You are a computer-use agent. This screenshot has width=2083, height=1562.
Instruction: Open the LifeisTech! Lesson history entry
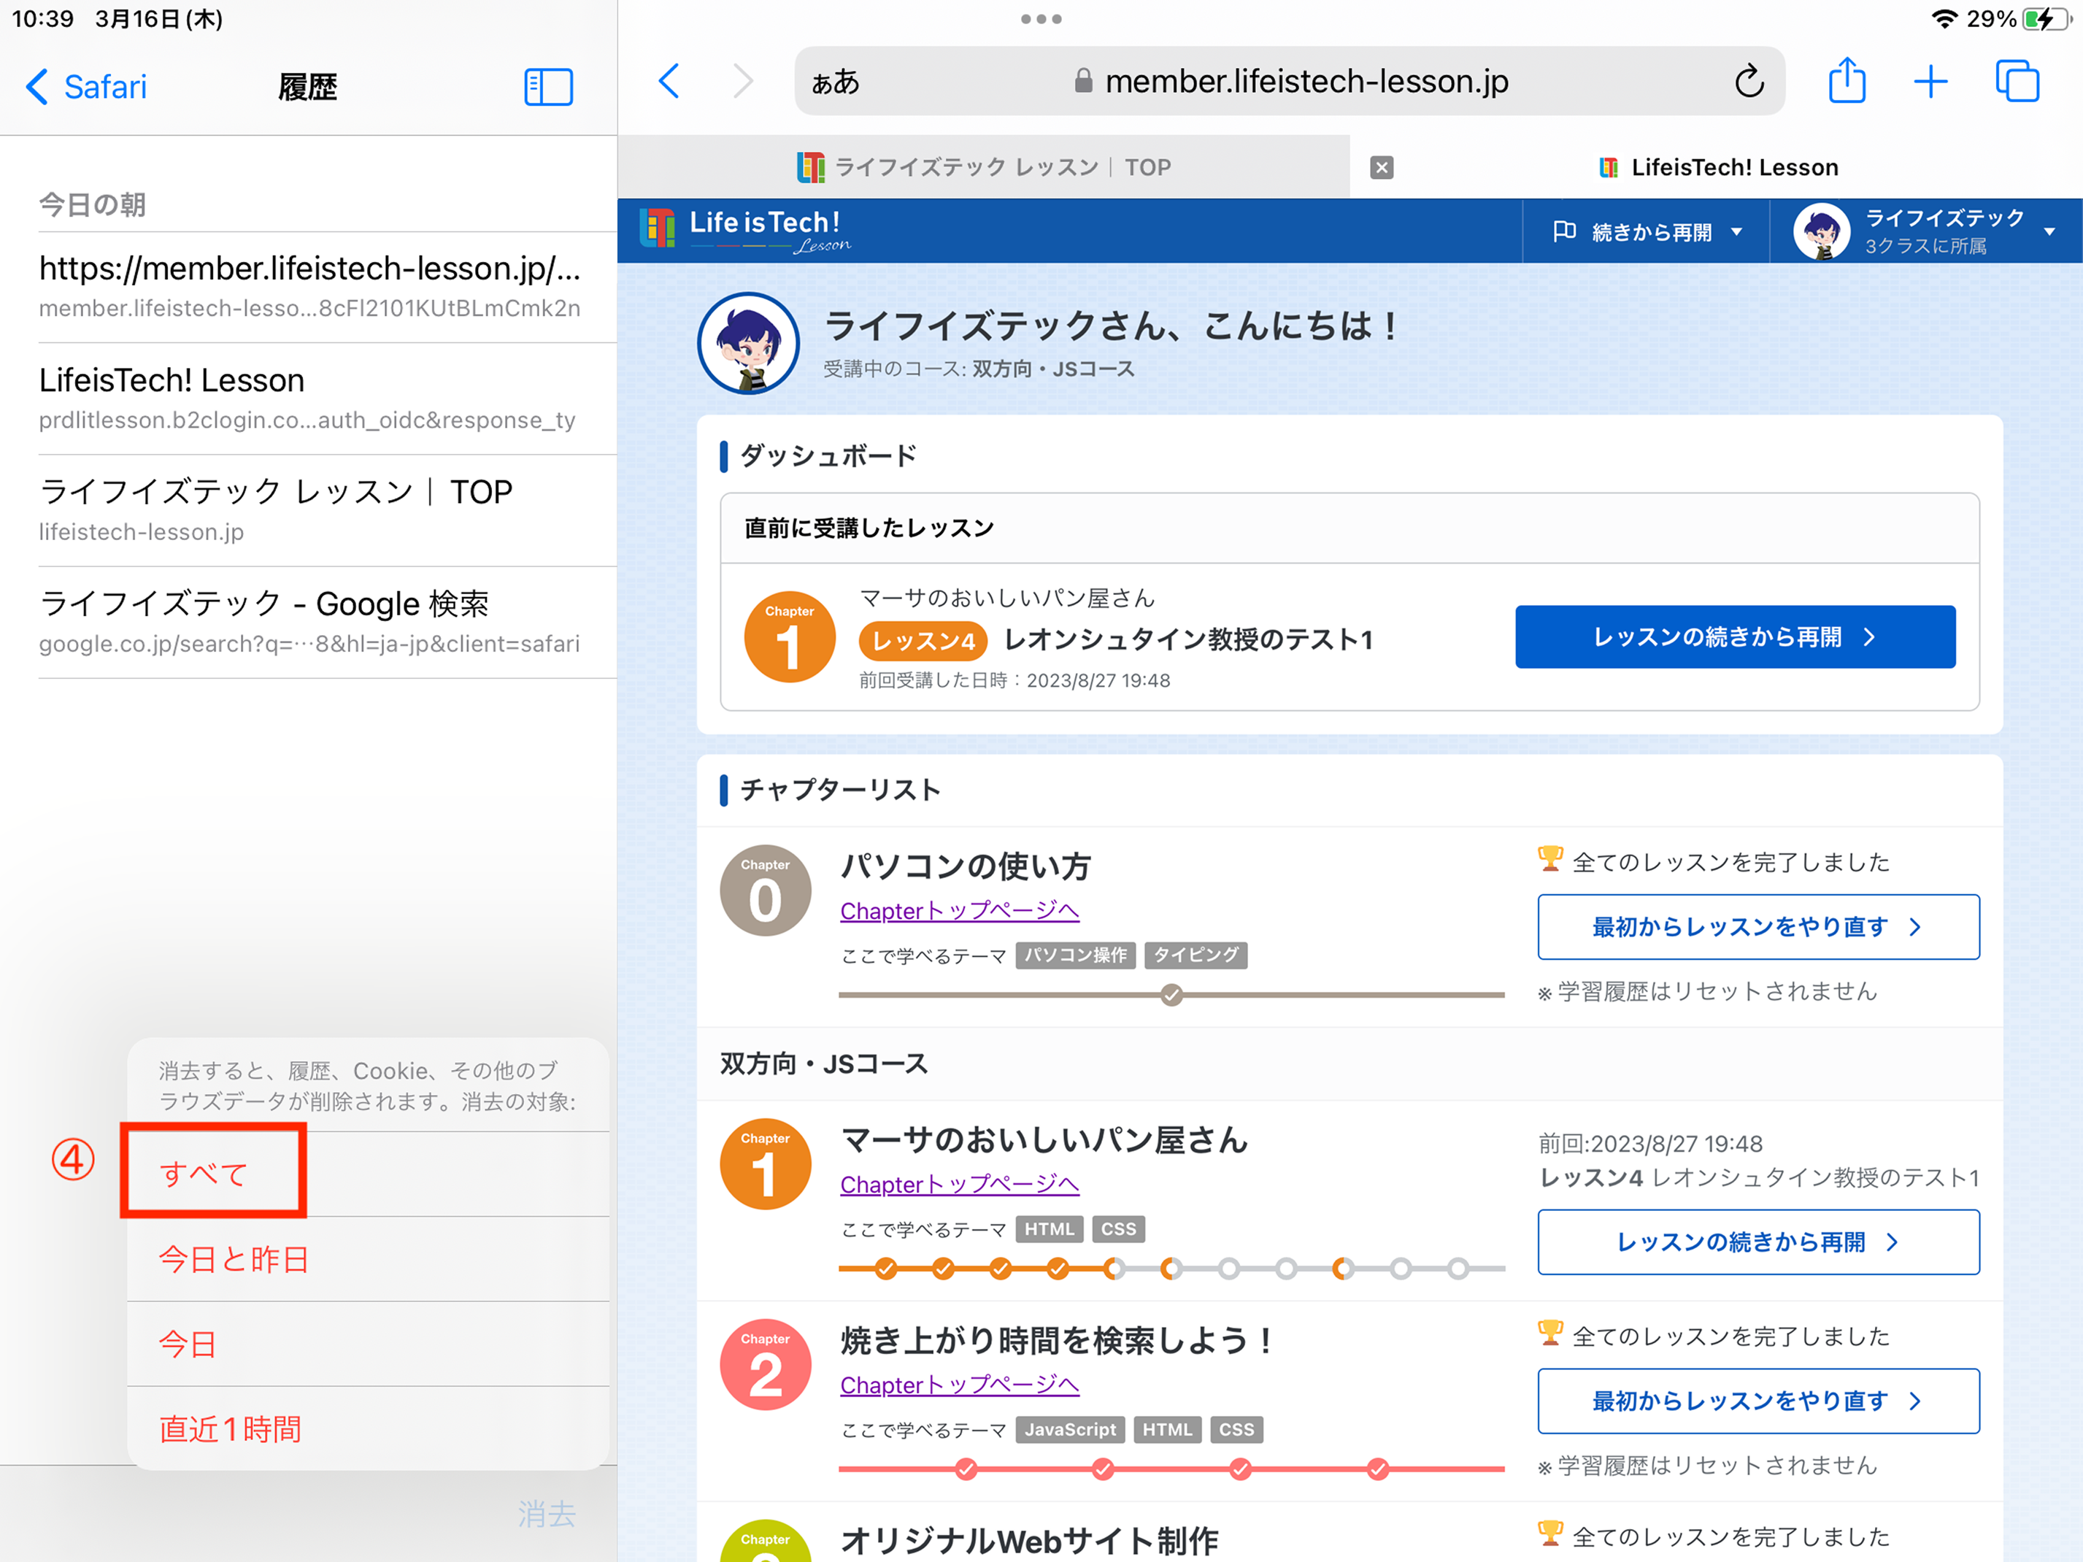click(327, 399)
